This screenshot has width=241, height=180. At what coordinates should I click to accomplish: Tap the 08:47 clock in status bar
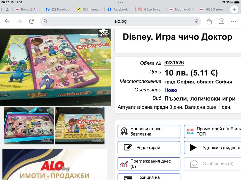click(5, 2)
